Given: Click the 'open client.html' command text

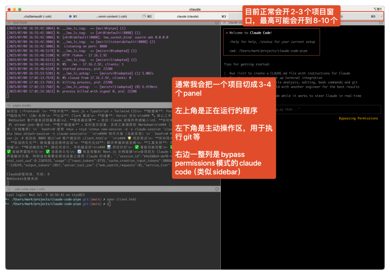Looking at the screenshot, I should [121, 199].
